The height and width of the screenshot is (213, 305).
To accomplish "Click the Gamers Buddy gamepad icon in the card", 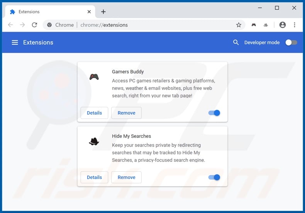I will click(94, 77).
